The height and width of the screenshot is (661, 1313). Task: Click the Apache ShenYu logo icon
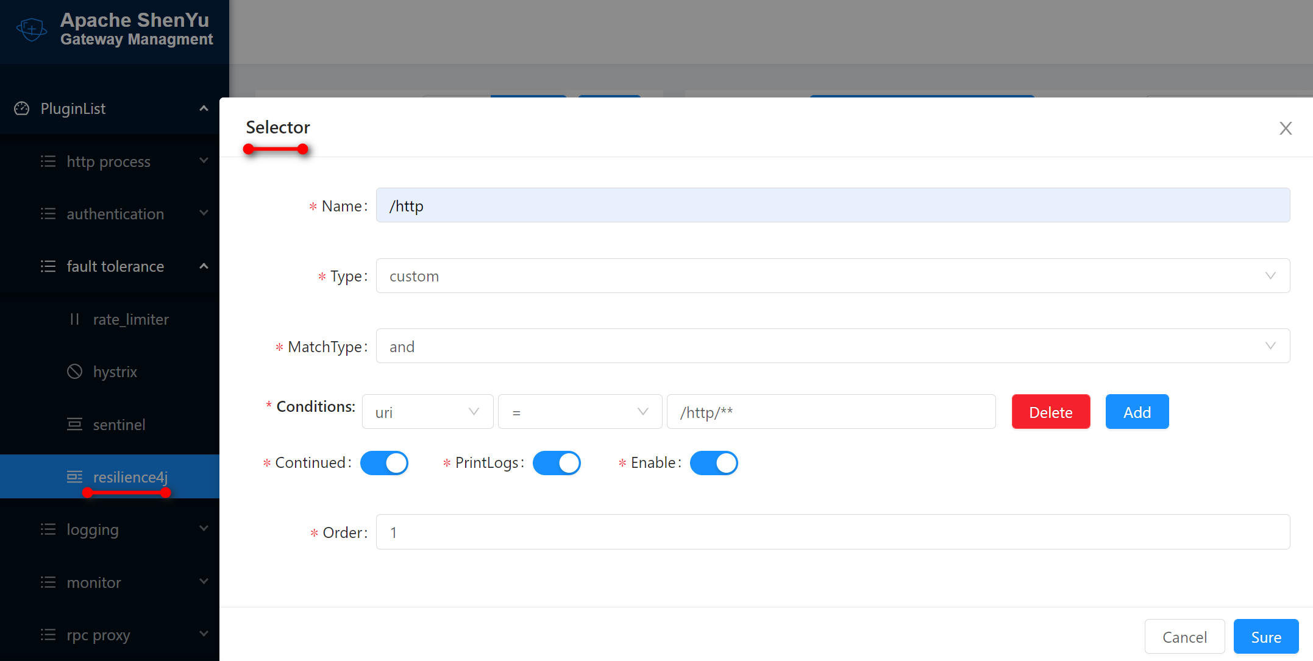[32, 29]
